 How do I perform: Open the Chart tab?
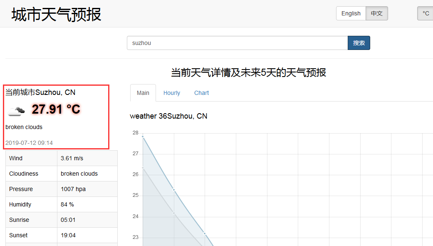(x=201, y=93)
